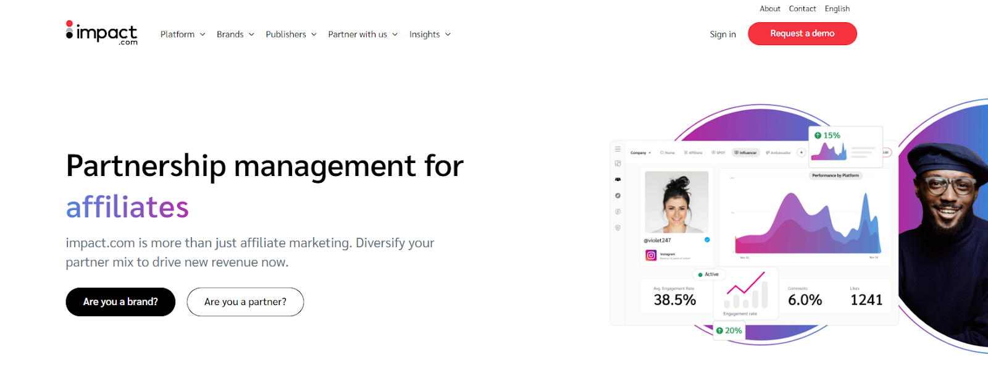Select the Influencer tab in dashboard mockup
The image size is (988, 386).
(746, 153)
